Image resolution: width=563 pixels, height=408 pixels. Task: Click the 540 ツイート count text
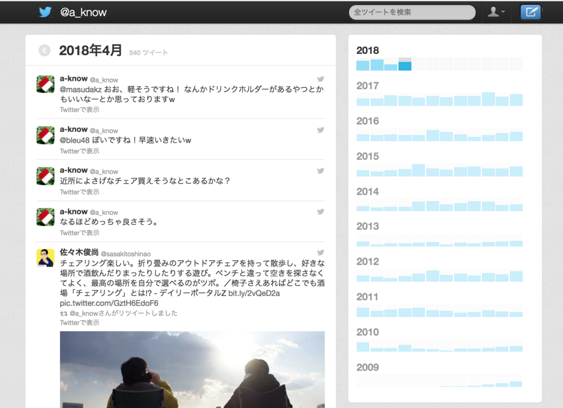[148, 53]
